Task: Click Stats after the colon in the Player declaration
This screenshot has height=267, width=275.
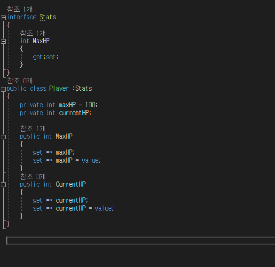Action: coord(84,88)
